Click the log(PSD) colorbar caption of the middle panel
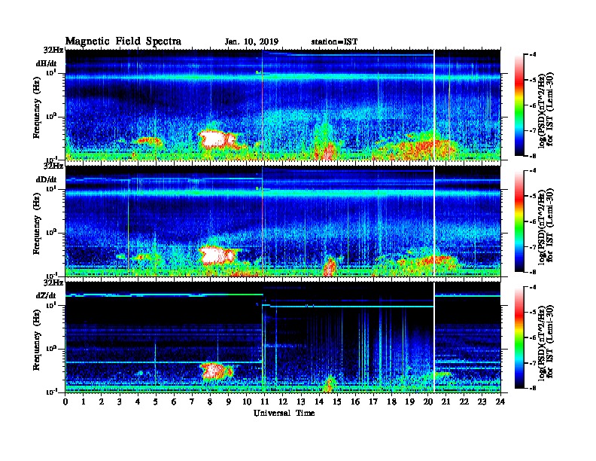Screen dimensions: 596x461 (546, 226)
